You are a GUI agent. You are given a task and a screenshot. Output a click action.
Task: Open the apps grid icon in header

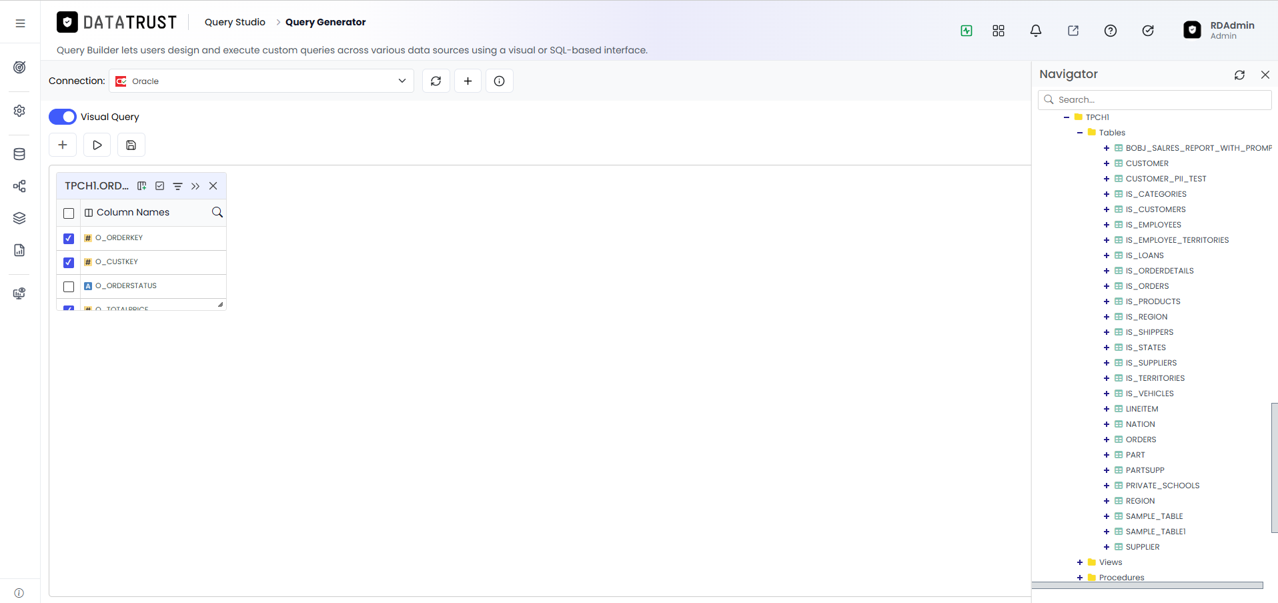pos(999,31)
